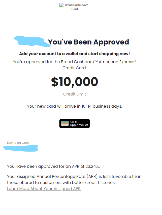Click the Credit Limit label

75,94
